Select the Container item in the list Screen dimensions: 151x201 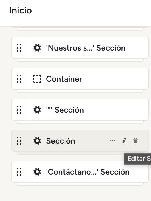(80, 79)
